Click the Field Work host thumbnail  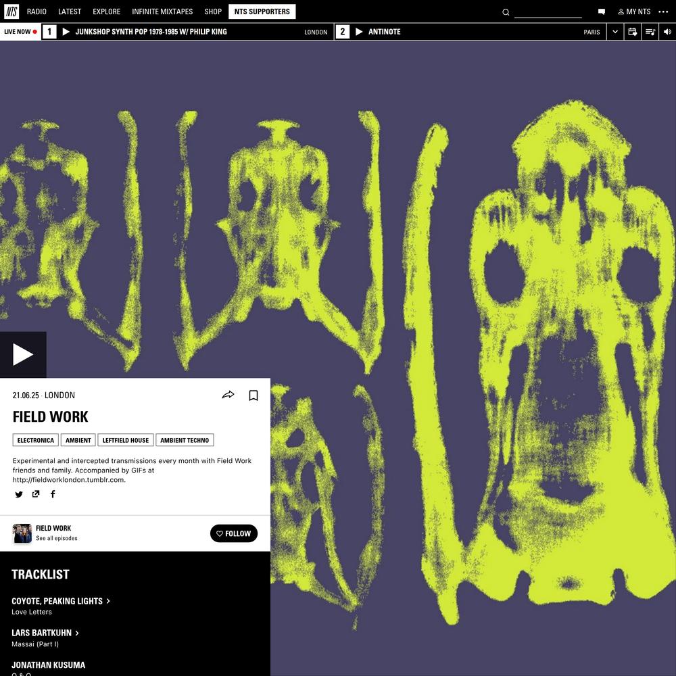pyautogui.click(x=22, y=533)
